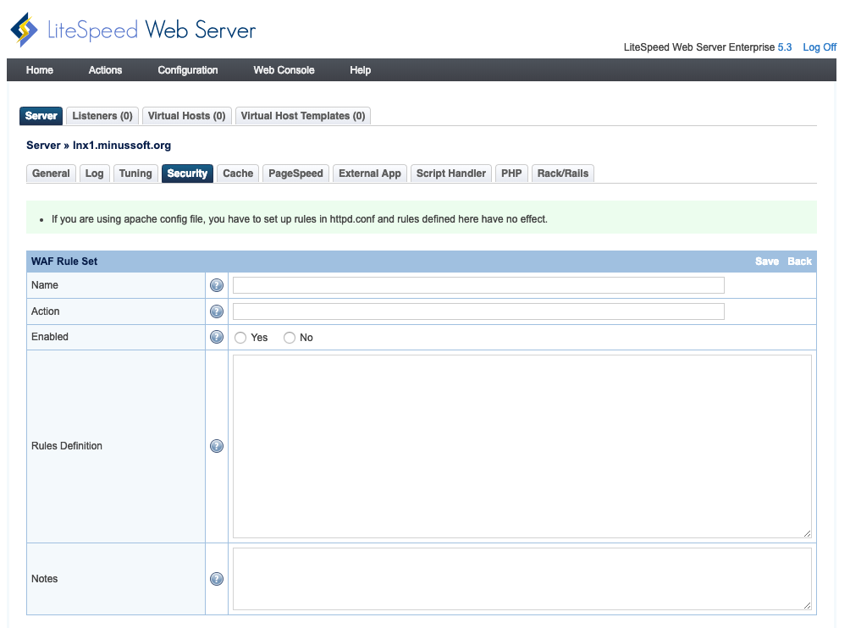Select No for Enabled
The width and height of the screenshot is (850, 628).
(290, 338)
